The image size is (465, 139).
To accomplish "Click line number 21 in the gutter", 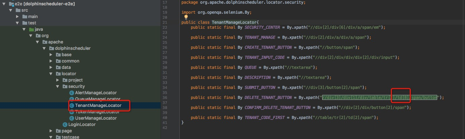I will click(164, 22).
